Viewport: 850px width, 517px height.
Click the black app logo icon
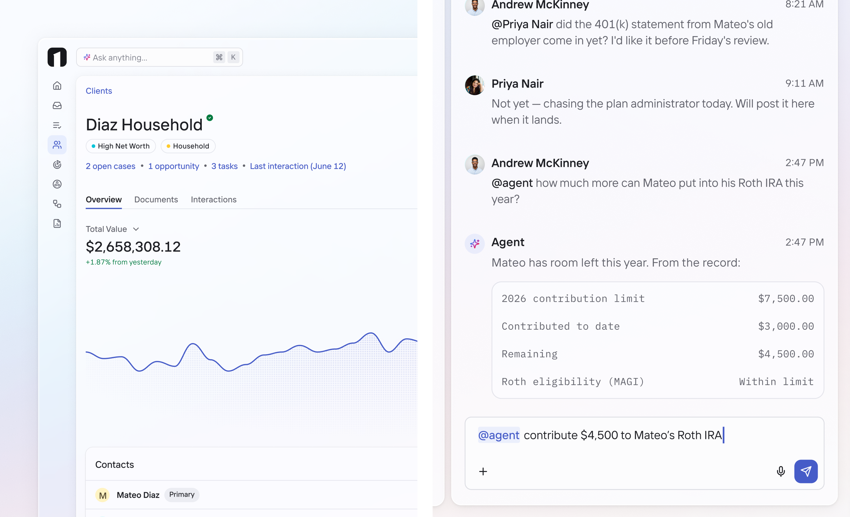57,57
